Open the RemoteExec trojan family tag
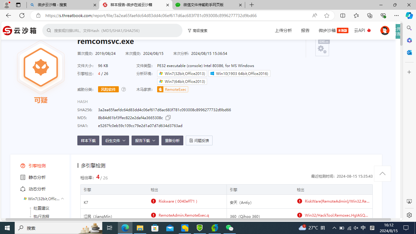416x234 pixels. click(x=173, y=89)
